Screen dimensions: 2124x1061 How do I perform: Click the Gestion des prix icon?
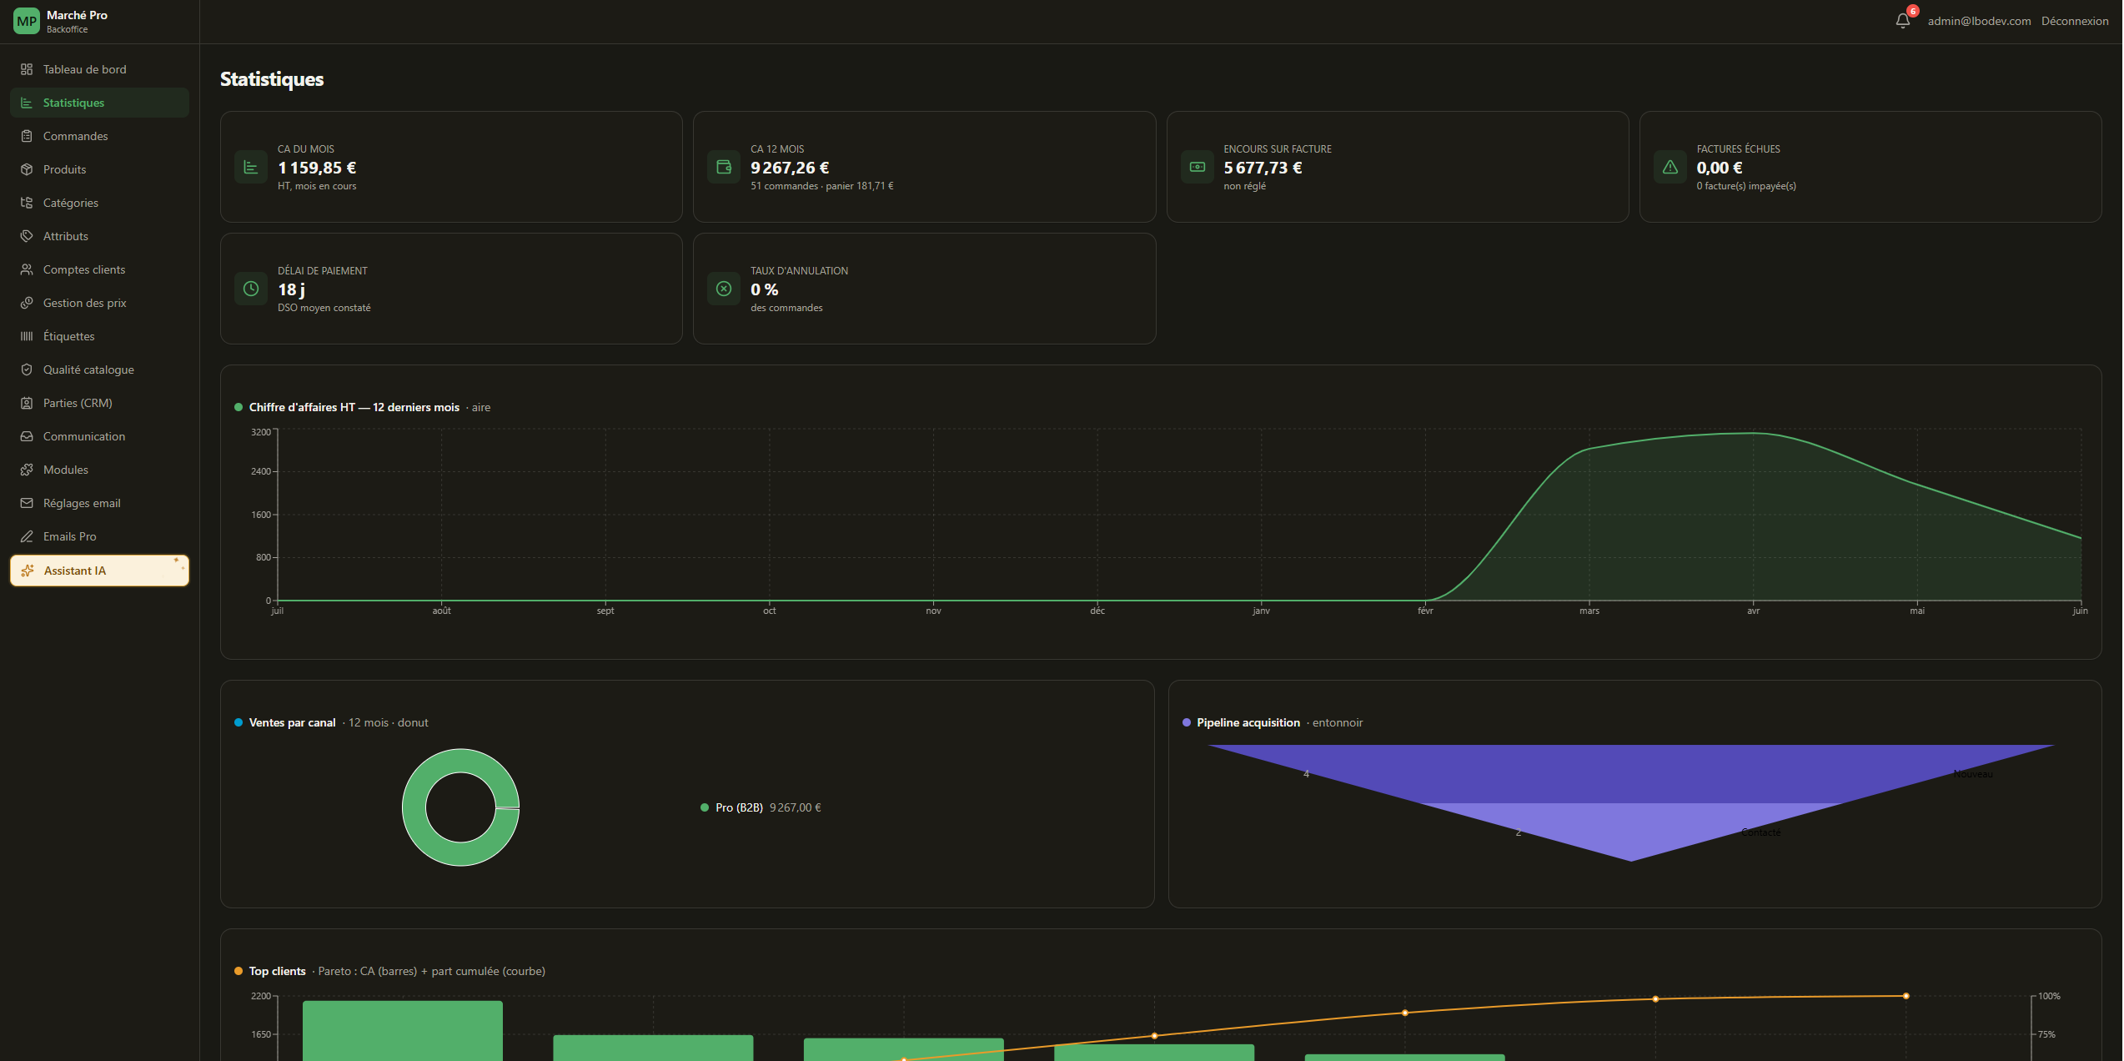tap(27, 303)
